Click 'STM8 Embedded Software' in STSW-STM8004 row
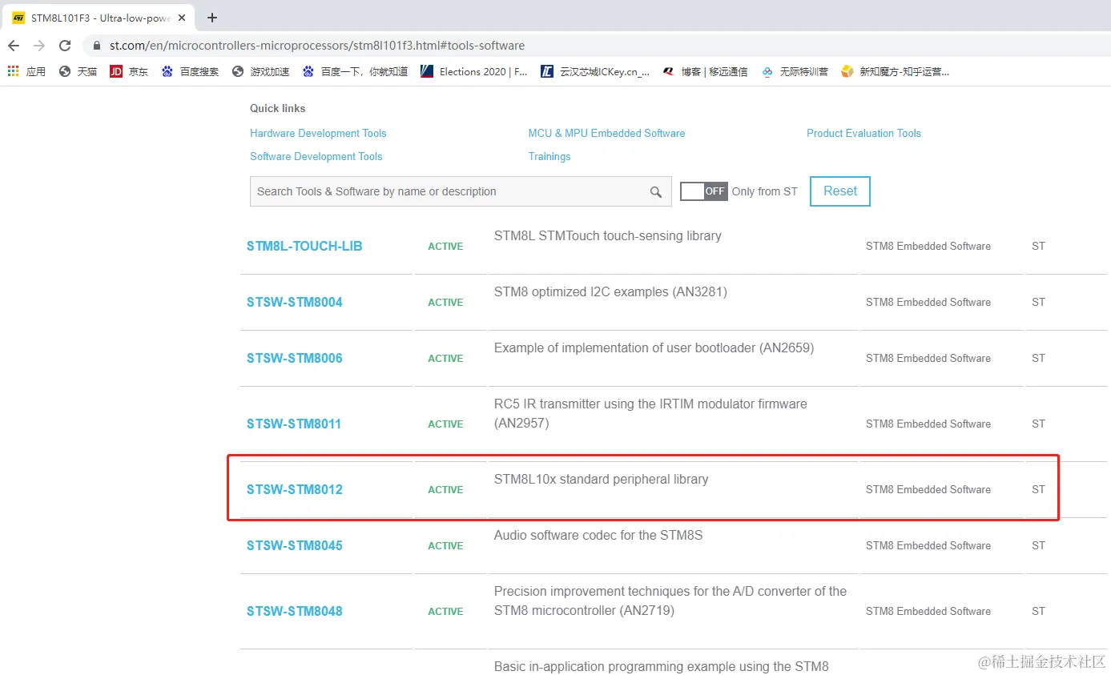The image size is (1111, 675). (x=928, y=302)
